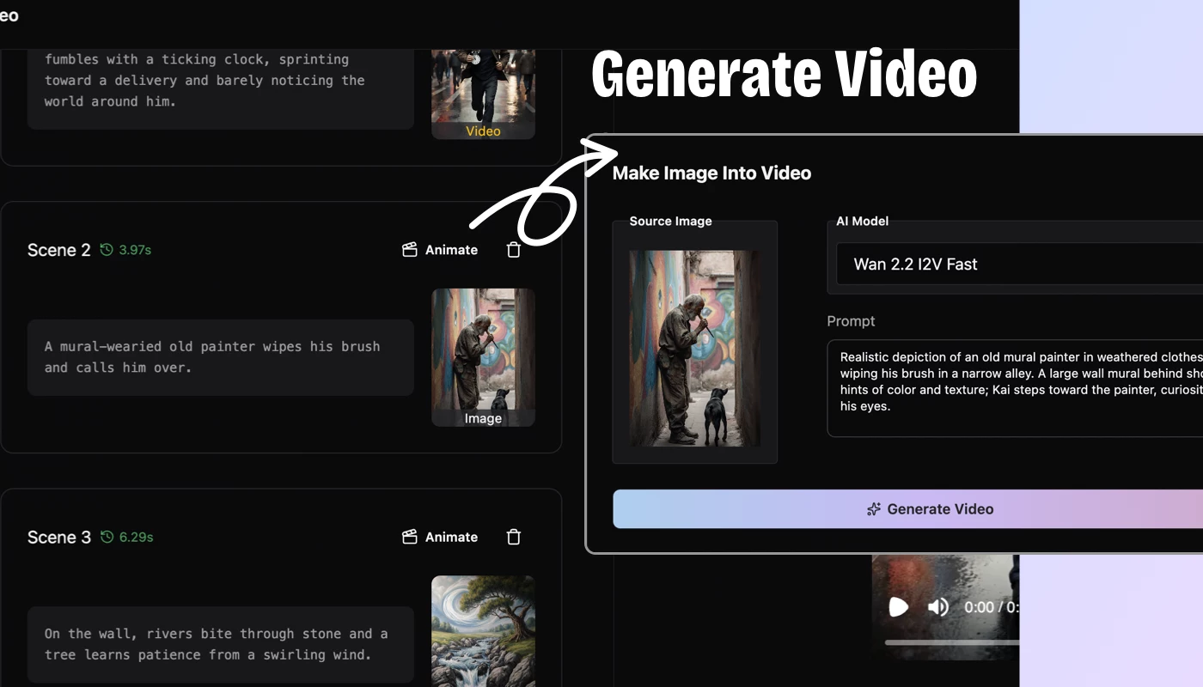Click the clapperboard icon beside Scene 3's Animate label

click(x=410, y=537)
